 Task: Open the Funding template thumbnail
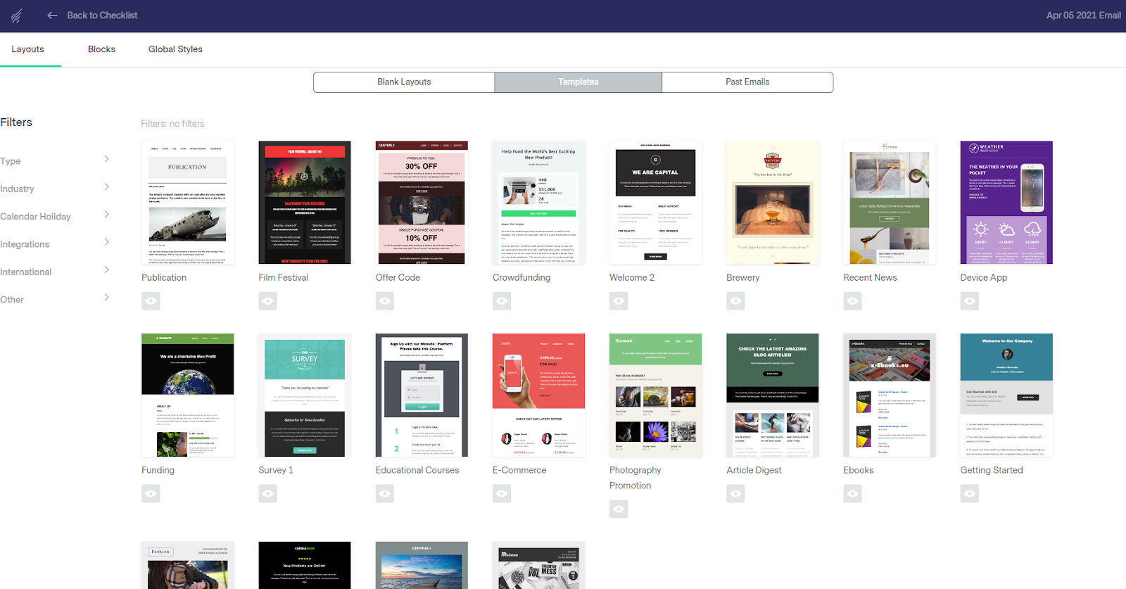point(188,395)
